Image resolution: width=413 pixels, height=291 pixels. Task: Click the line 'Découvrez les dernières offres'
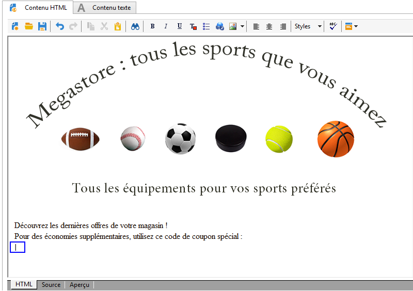[x=91, y=225]
